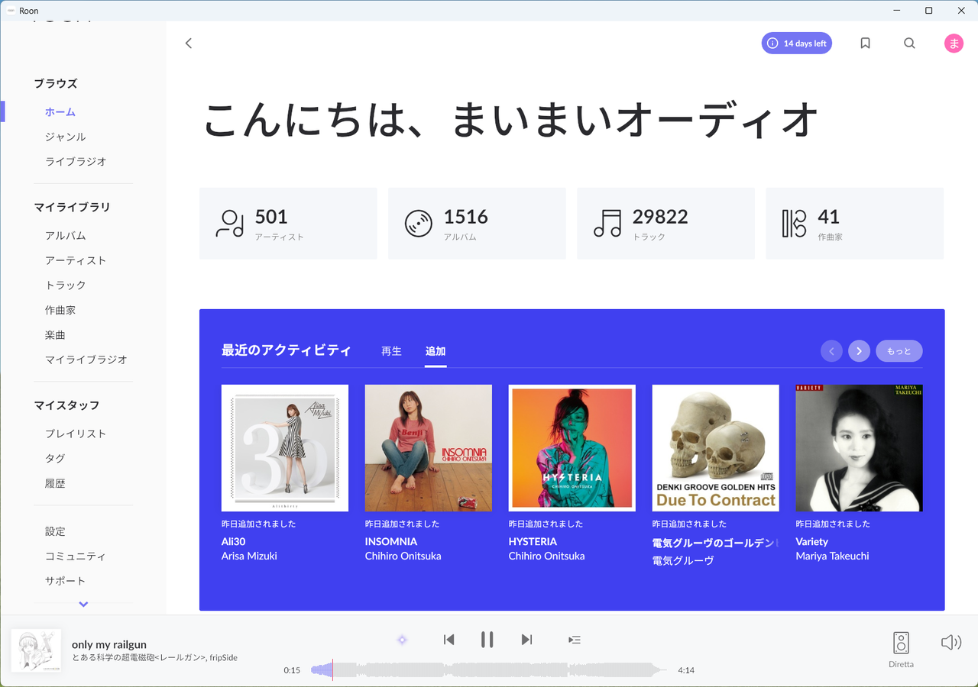Open the 41 作曲家 stat card
978x687 pixels.
tap(854, 224)
